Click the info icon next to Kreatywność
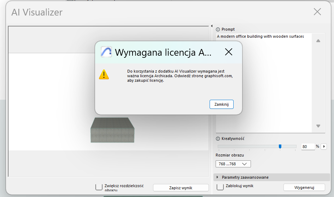The image size is (334, 197). pyautogui.click(x=218, y=139)
